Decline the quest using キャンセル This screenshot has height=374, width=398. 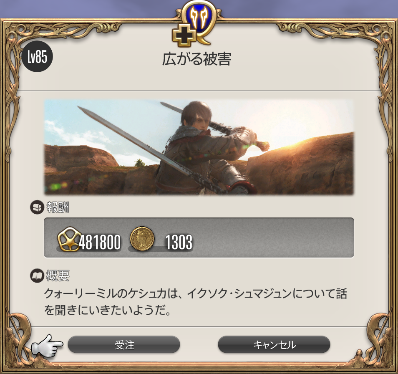pos(274,345)
